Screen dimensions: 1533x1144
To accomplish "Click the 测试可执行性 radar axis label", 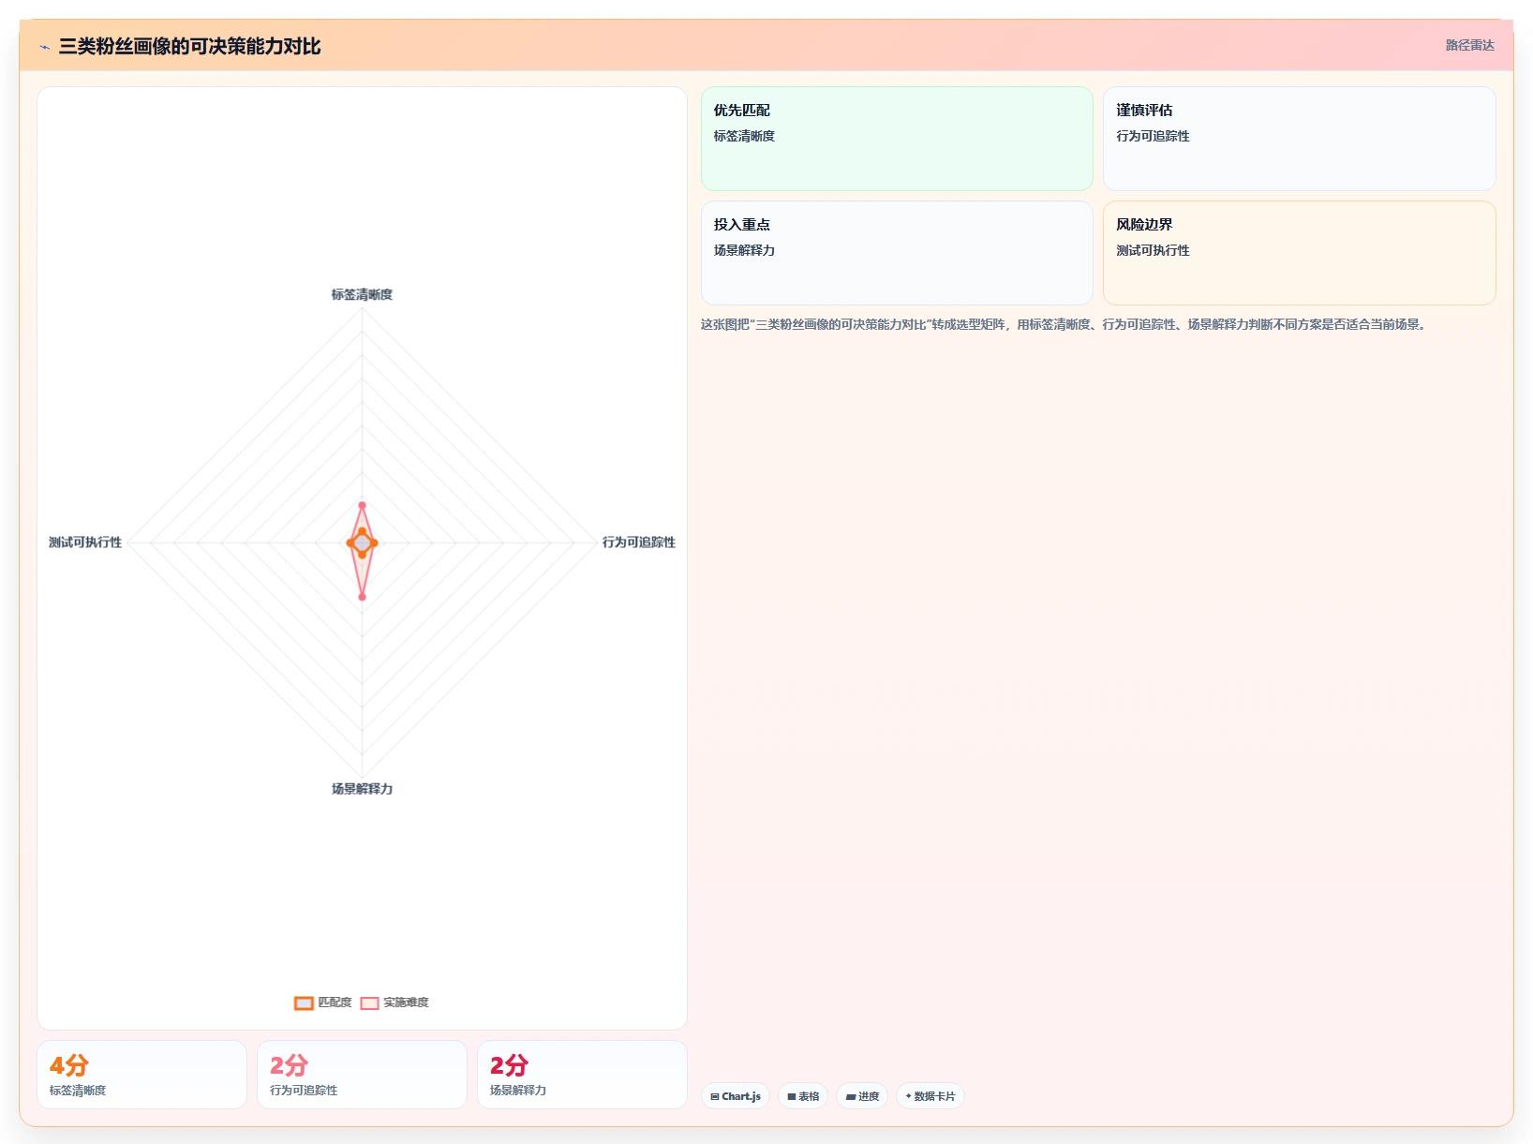I will [x=85, y=542].
